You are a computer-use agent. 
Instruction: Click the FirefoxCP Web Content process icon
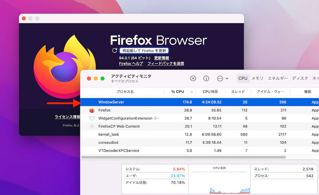(92, 126)
